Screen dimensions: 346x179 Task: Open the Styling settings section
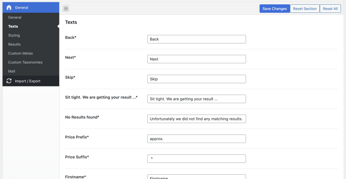(14, 35)
